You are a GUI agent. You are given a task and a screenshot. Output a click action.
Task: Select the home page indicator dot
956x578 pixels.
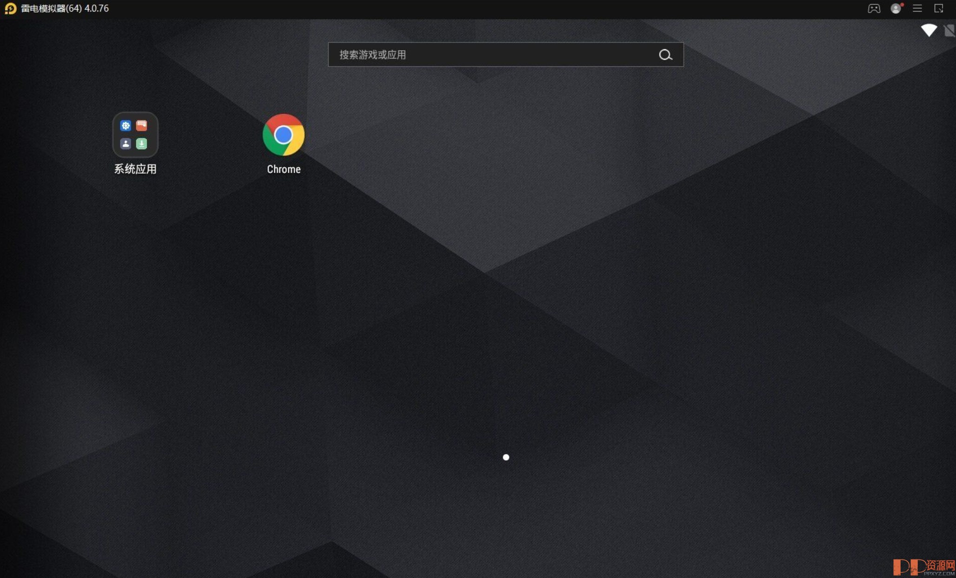click(x=506, y=457)
